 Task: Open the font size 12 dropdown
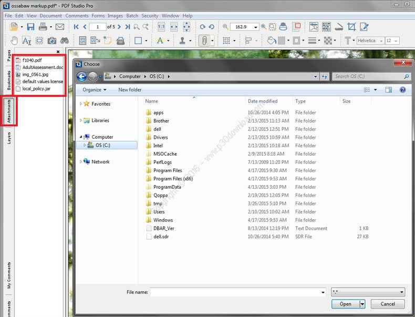(x=396, y=41)
